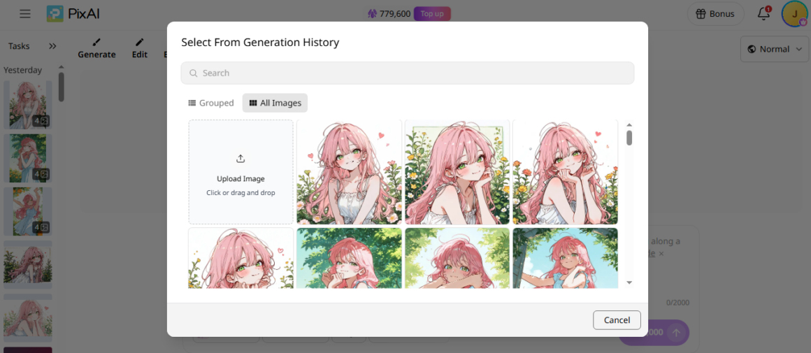
Task: Collapse the Tasks panel with double chevron
Action: click(x=52, y=46)
